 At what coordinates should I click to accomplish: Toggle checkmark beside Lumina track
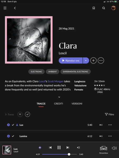tap(13, 136)
